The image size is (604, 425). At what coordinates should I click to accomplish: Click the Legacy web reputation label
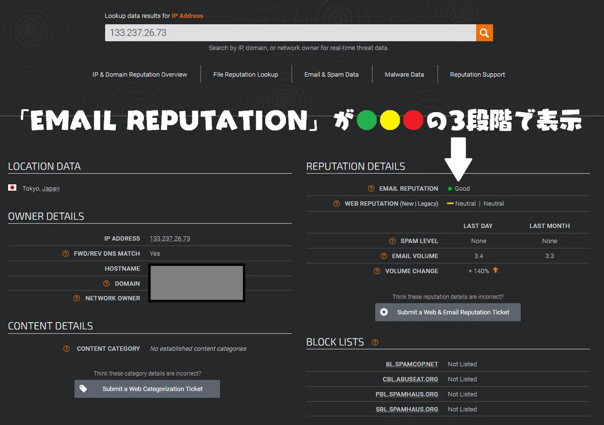click(427, 204)
